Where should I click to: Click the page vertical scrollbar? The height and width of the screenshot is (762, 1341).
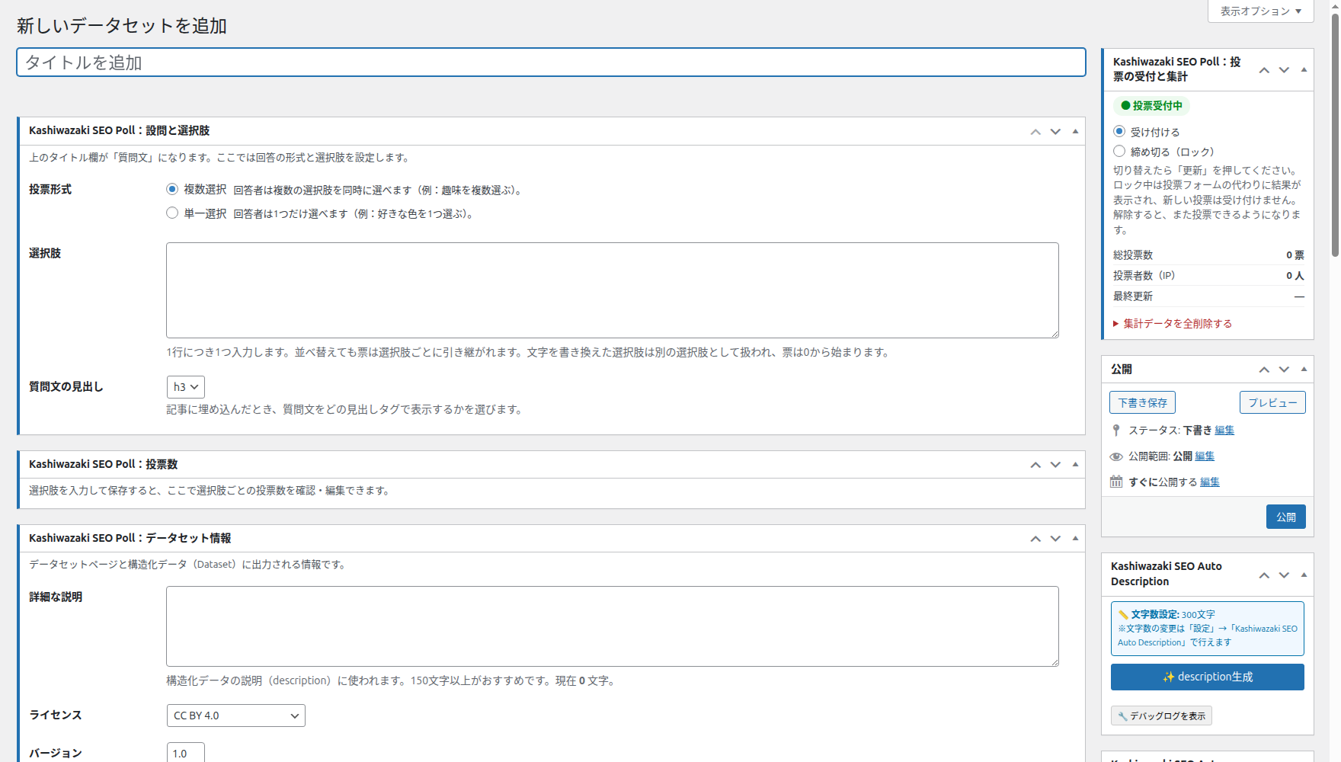coord(1335,134)
